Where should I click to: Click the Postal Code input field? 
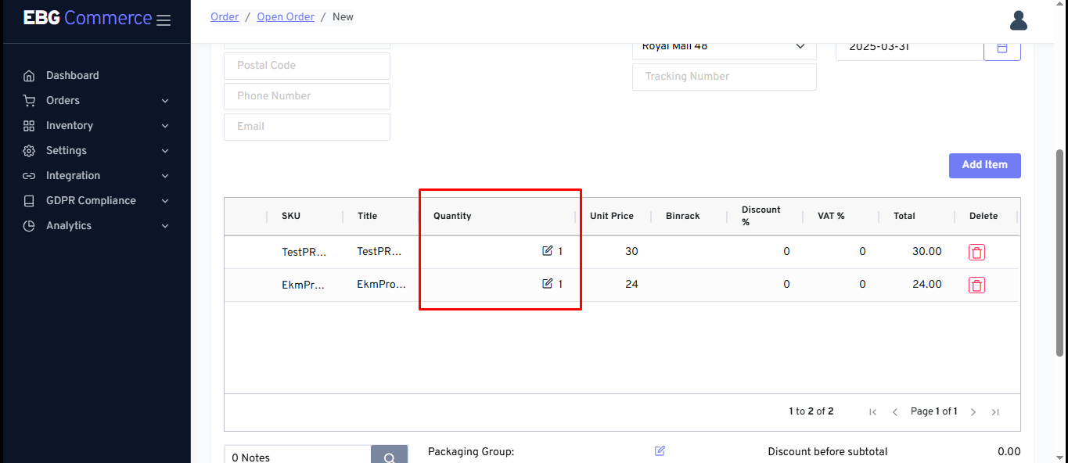click(x=307, y=66)
